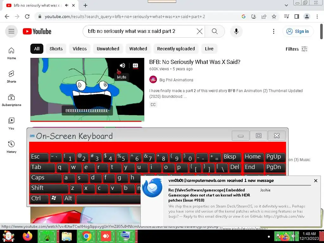Open the Chrome profile avatar

[307, 16]
